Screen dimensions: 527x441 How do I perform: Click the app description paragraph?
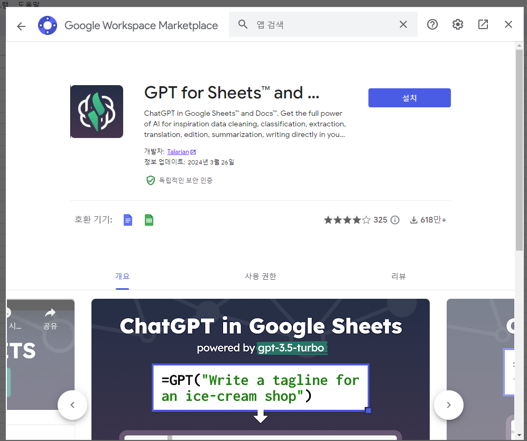click(245, 124)
